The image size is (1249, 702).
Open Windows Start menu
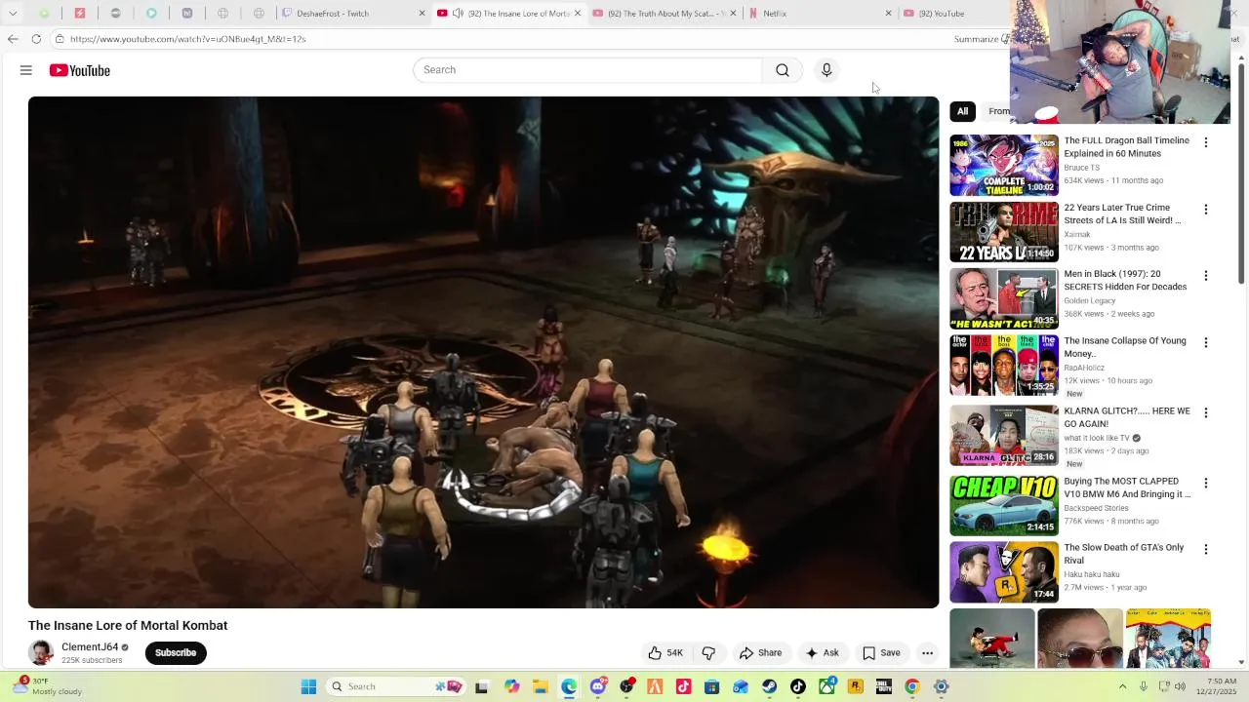308,686
